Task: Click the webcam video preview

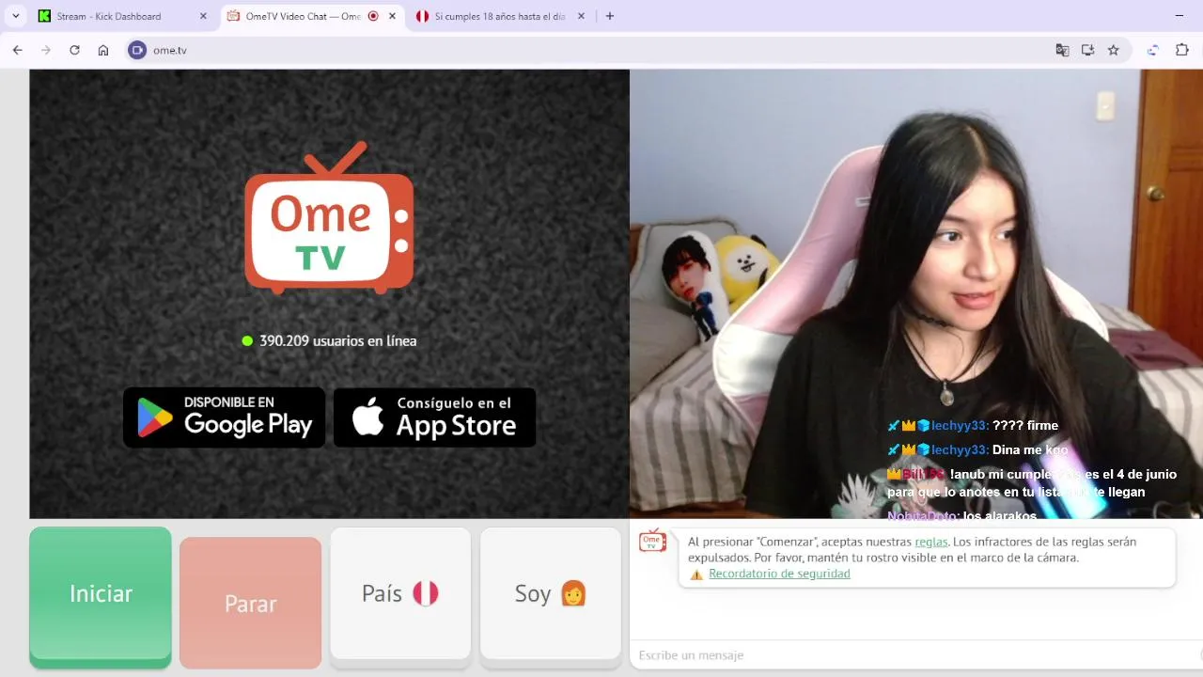Action: pos(916,294)
